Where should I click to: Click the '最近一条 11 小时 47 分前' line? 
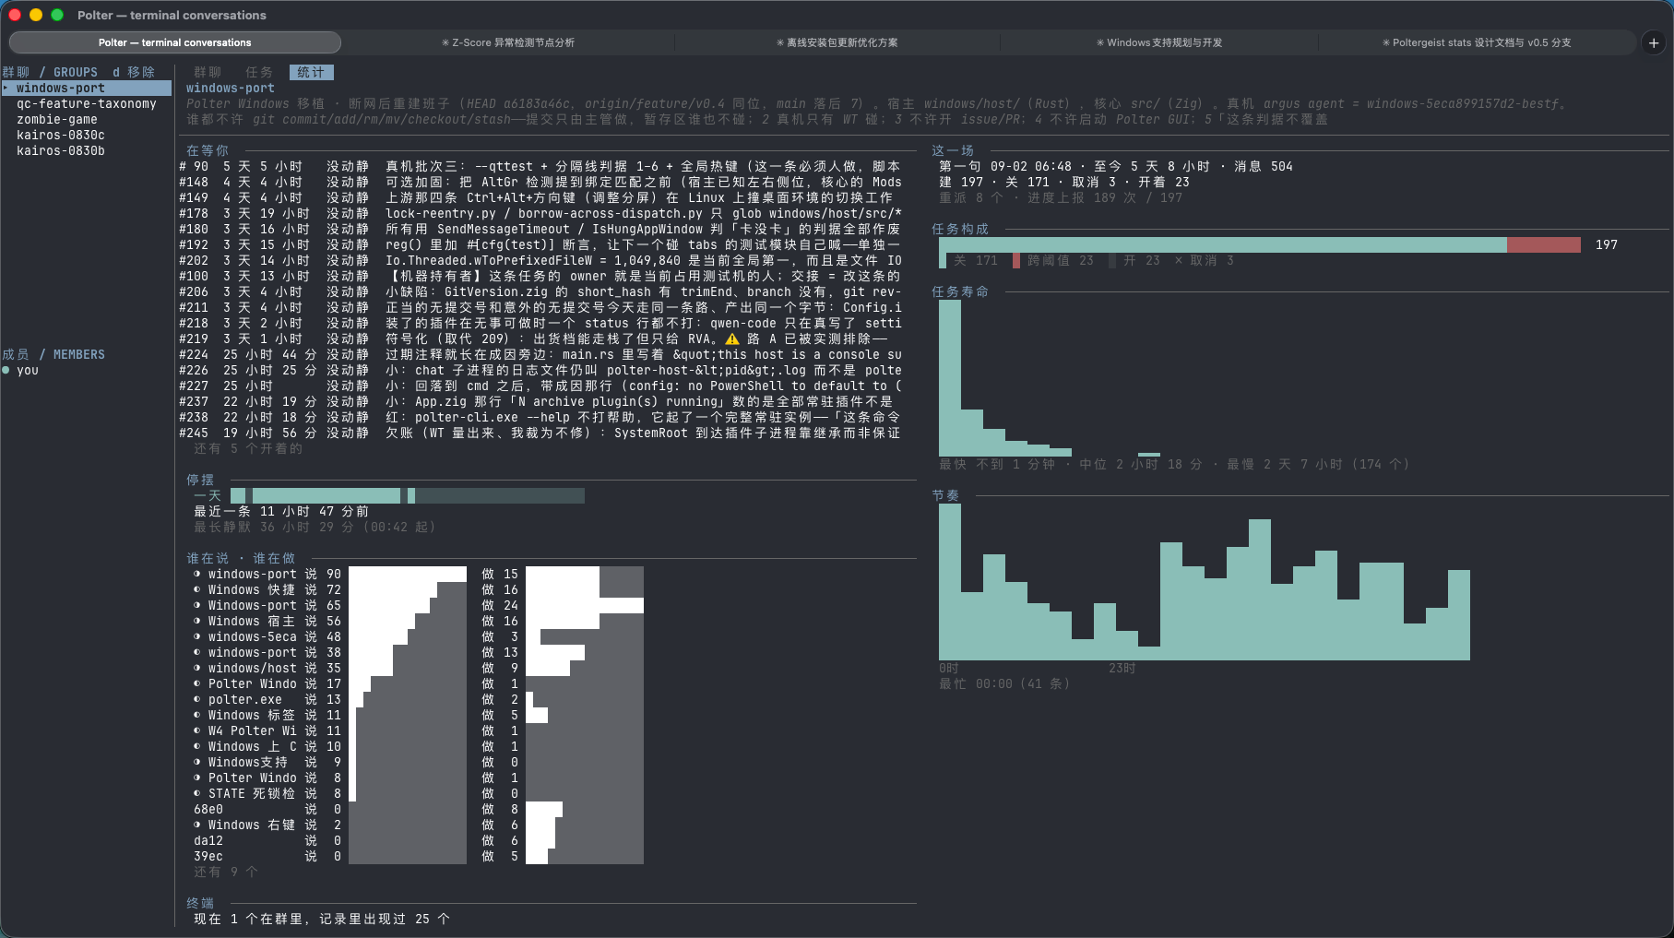[x=281, y=511]
